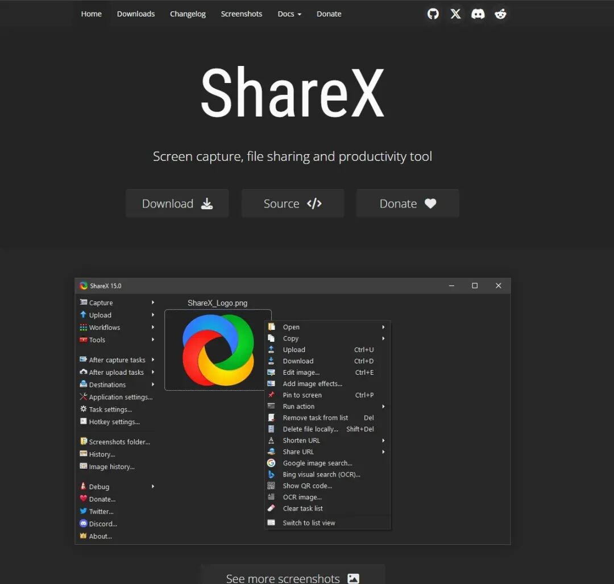
Task: Click the After capture tasks icon
Action: pos(83,359)
